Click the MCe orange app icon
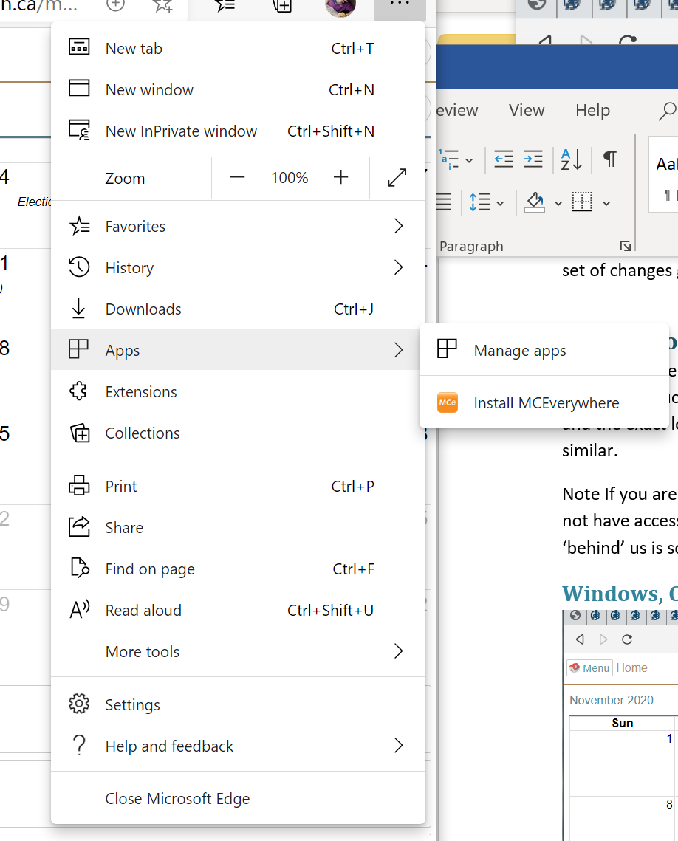Image resolution: width=678 pixels, height=841 pixels. (x=448, y=402)
